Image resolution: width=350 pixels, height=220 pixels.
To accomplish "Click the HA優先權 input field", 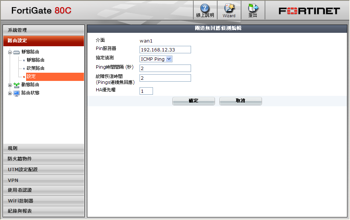I will (146, 91).
